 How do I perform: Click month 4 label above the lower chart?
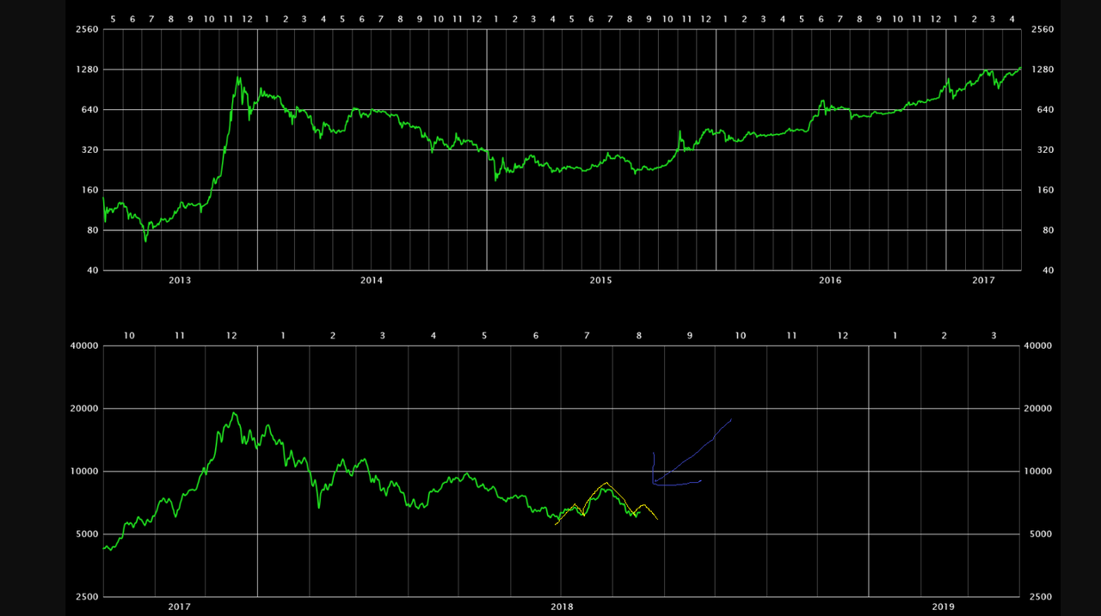(434, 335)
